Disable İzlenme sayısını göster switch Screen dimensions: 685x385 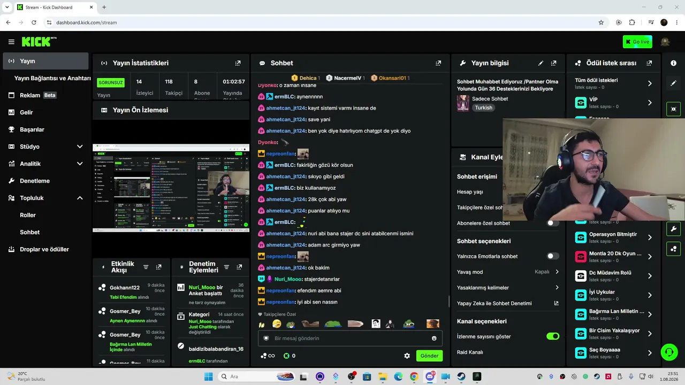coord(552,336)
